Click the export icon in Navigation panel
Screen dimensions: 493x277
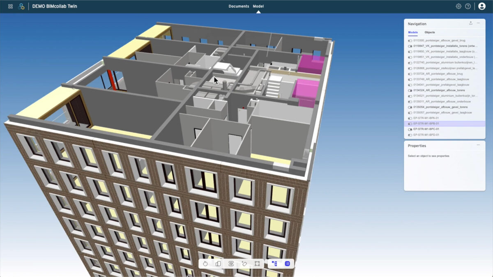[x=471, y=24]
